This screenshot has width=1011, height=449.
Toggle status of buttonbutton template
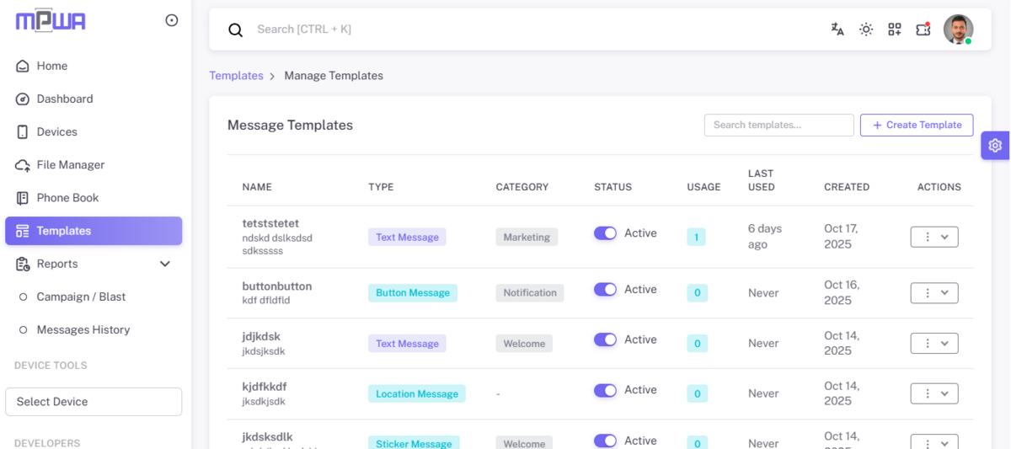[x=605, y=290]
